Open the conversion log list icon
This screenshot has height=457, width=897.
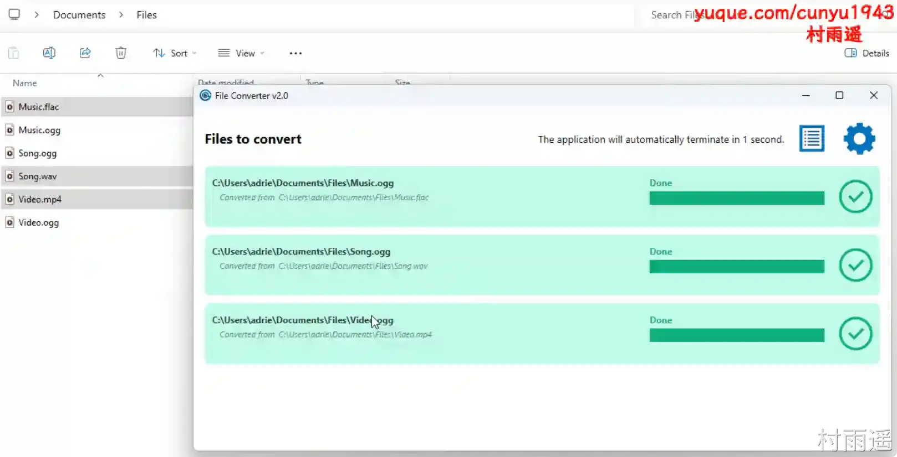[812, 138]
